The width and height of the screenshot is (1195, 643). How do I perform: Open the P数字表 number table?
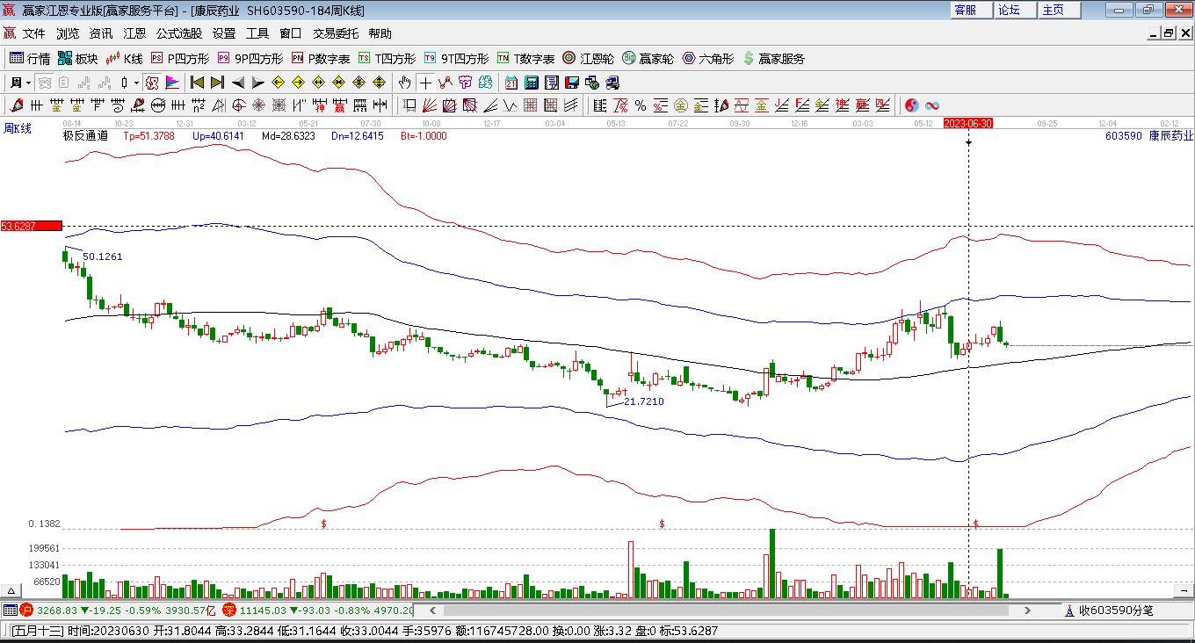321,59
